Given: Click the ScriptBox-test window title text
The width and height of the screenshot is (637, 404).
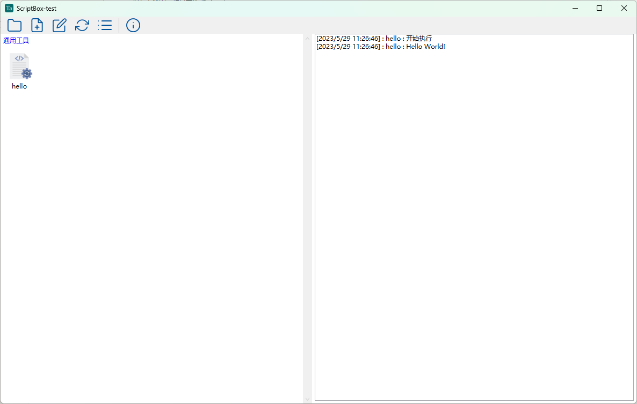Looking at the screenshot, I should (x=37, y=9).
